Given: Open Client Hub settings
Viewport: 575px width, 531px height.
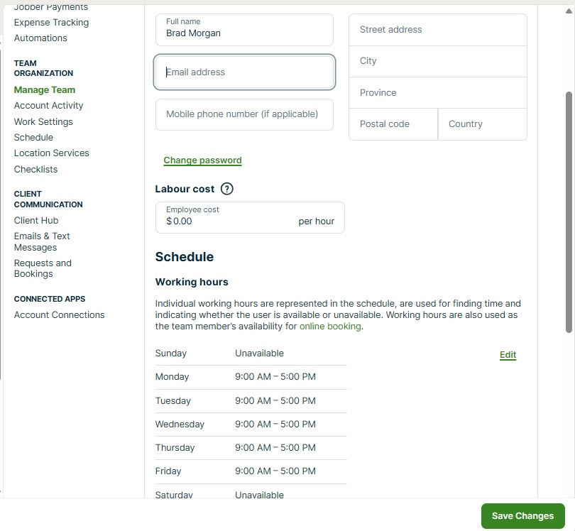Looking at the screenshot, I should click(x=36, y=220).
